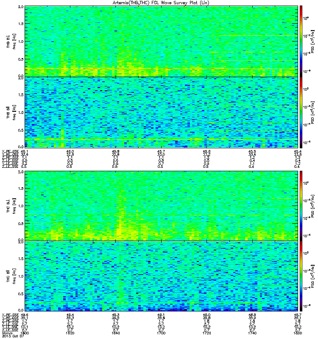Screen dimensions: 318x339
Task: Click the '1740' time label
Action: click(x=252, y=333)
